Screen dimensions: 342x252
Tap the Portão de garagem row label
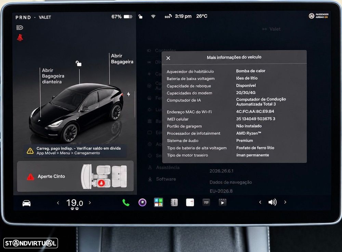184,126
